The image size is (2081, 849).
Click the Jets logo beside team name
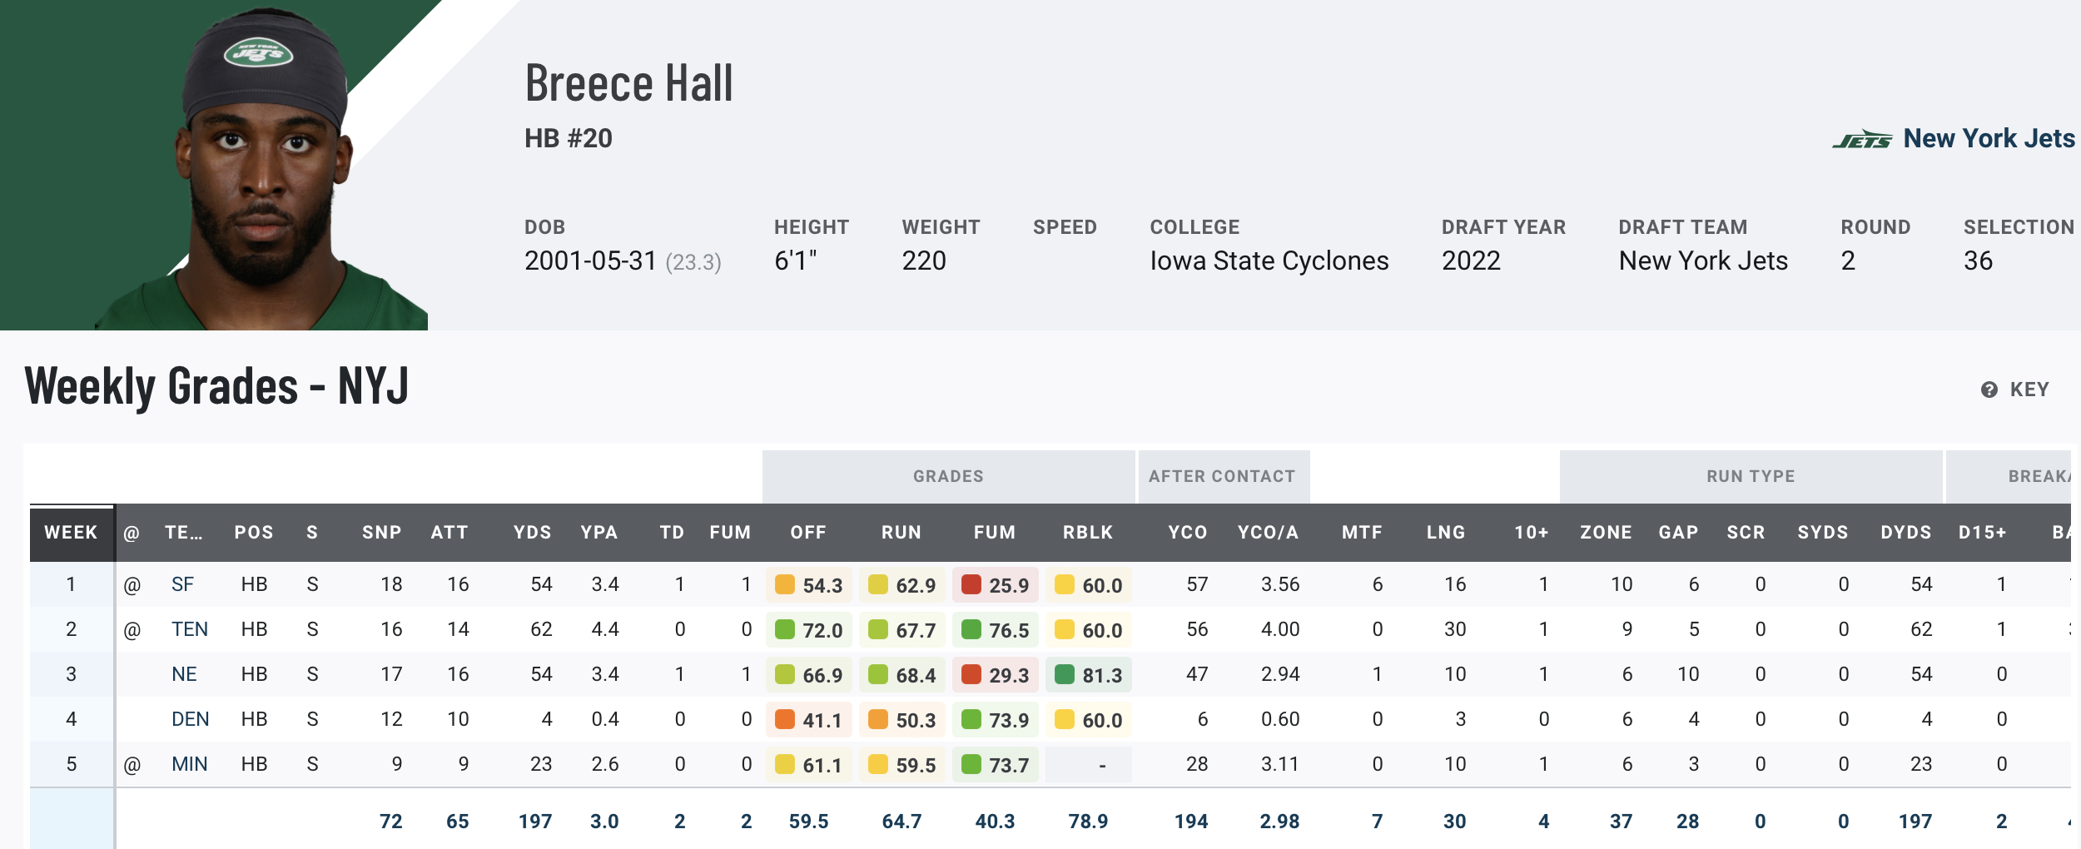1862,139
